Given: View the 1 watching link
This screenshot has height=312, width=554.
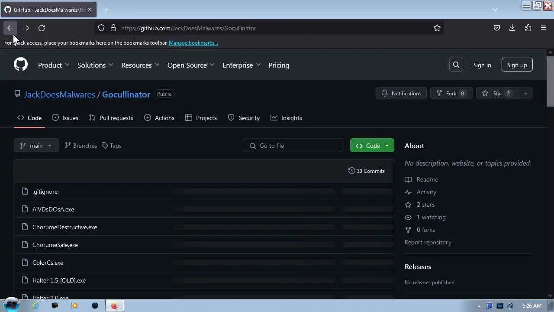Looking at the screenshot, I should coord(425,217).
